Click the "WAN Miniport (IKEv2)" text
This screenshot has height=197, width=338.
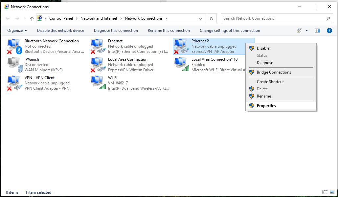[44, 70]
